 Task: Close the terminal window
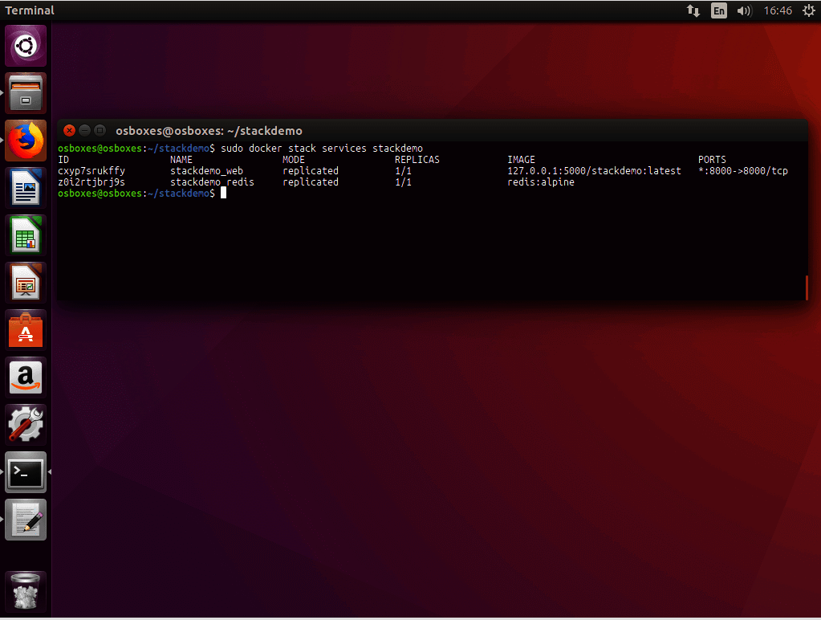click(69, 131)
